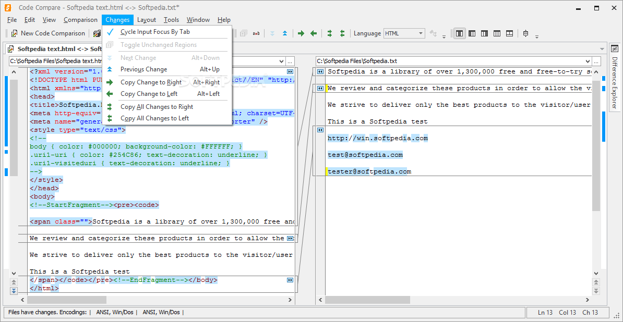Image resolution: width=623 pixels, height=322 pixels.
Task: Click the vertical expand icon after layout buttons
Action: [x=525, y=33]
